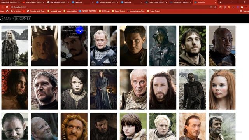Select white-haired old woman by the sea card
249x140 pixels.
(x=15, y=46)
